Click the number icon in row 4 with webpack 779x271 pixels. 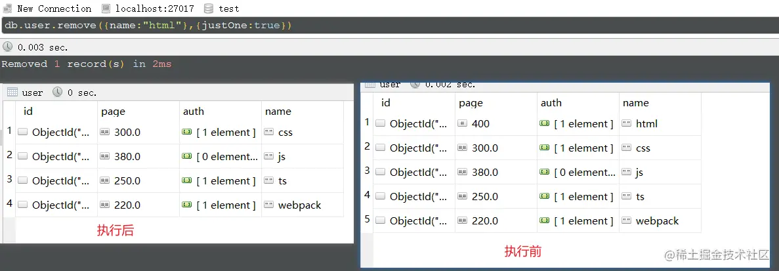105,205
